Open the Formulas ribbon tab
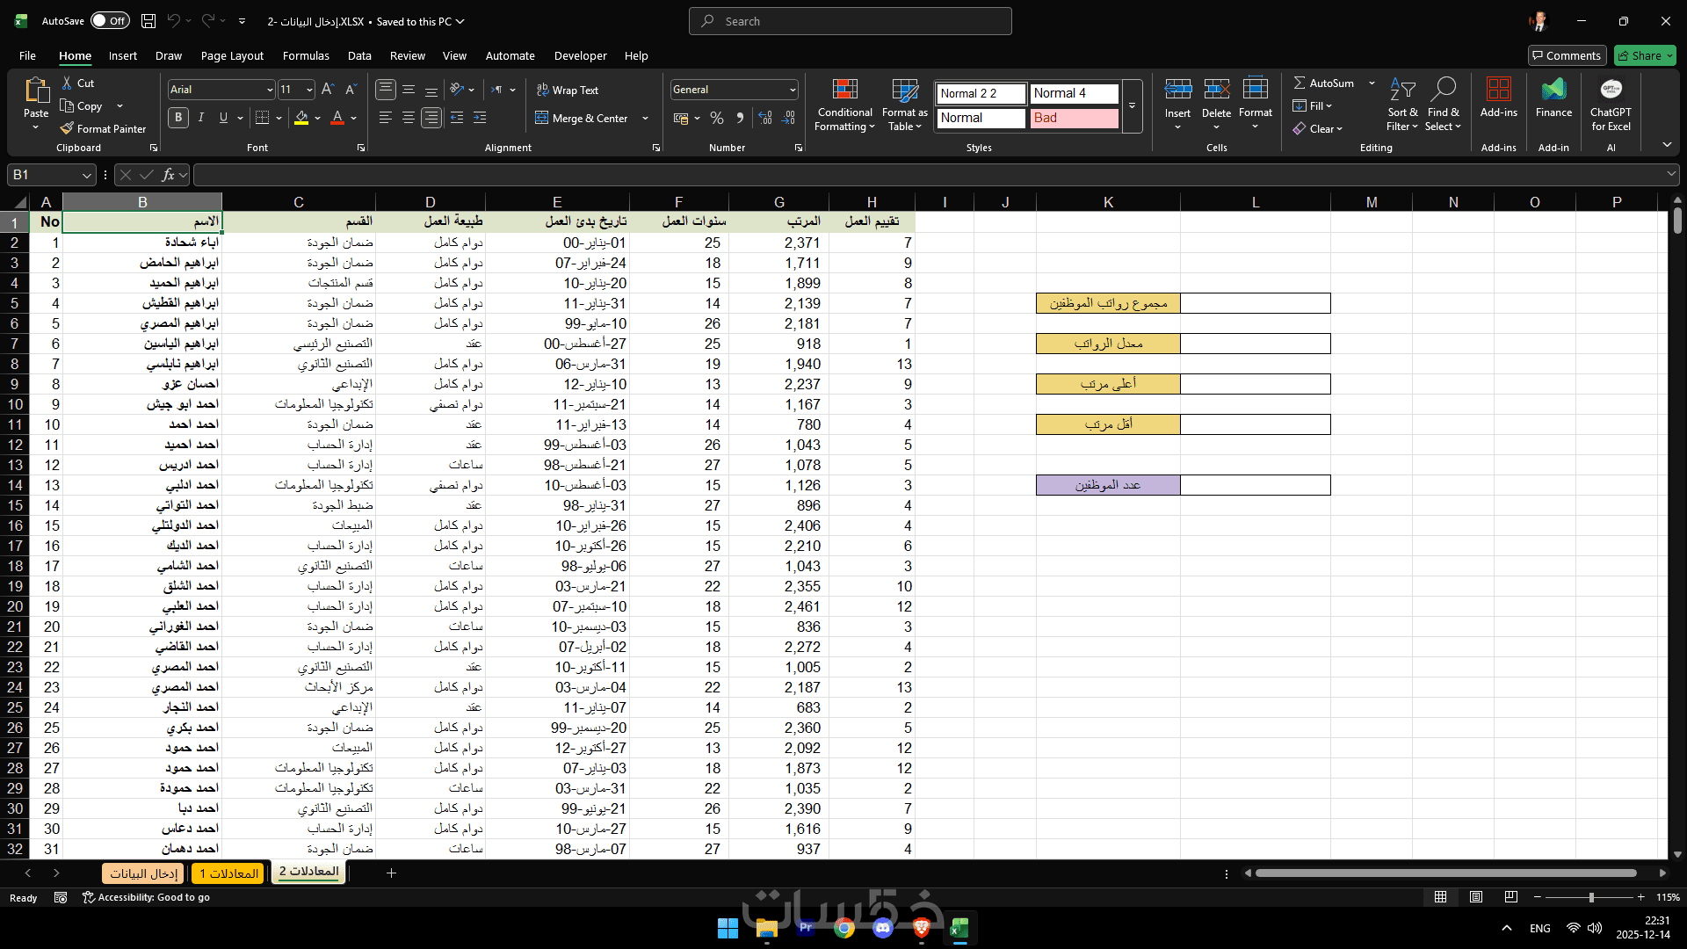The width and height of the screenshot is (1687, 949). point(306,55)
